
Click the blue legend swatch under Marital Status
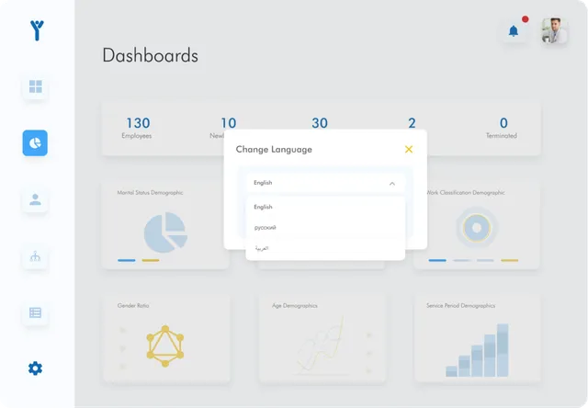point(127,260)
